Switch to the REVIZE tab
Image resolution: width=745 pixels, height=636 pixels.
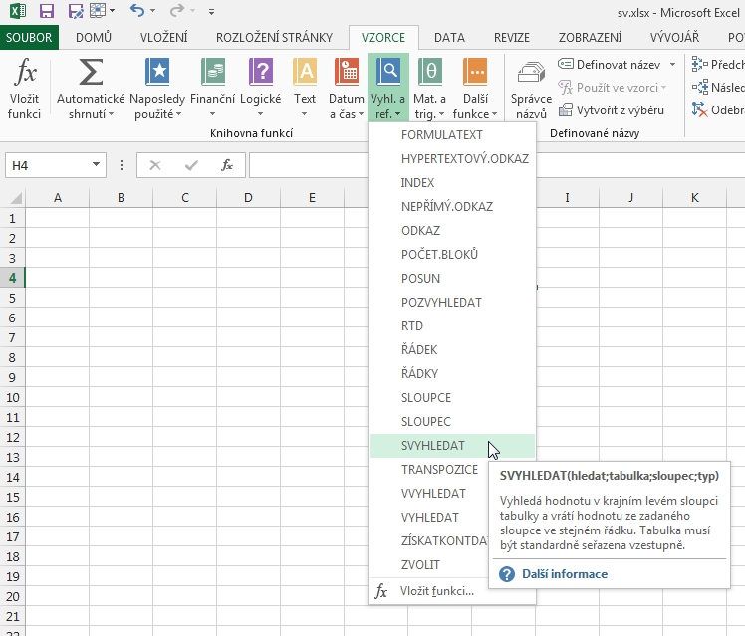click(512, 37)
